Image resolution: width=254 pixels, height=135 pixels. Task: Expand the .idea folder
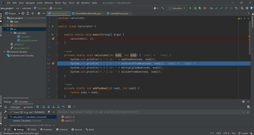[8, 22]
